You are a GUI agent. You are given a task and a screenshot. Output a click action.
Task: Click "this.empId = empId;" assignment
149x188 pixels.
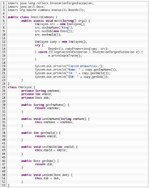point(51,150)
